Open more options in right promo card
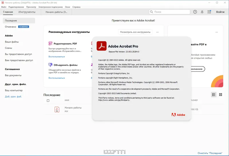Viewport: 229px width, 156px height. click(x=217, y=32)
